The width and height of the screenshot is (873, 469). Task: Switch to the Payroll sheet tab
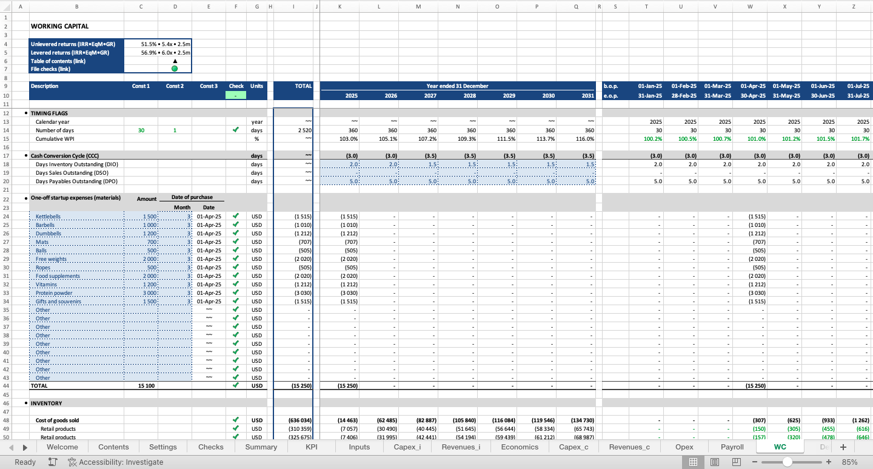coord(732,447)
